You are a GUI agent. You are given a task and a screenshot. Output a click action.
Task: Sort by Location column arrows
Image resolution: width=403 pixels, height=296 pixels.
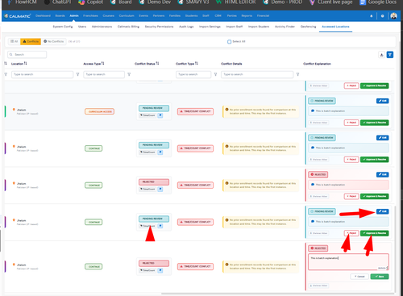[x=25, y=64]
